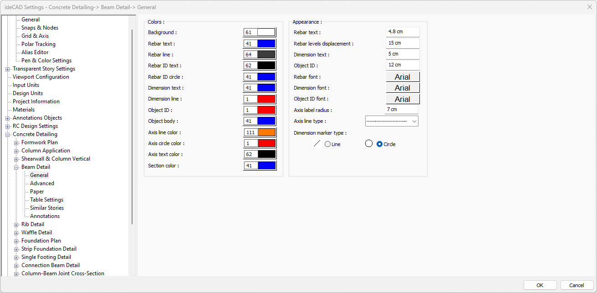Select the Circle dimension marker radio button

pos(379,144)
